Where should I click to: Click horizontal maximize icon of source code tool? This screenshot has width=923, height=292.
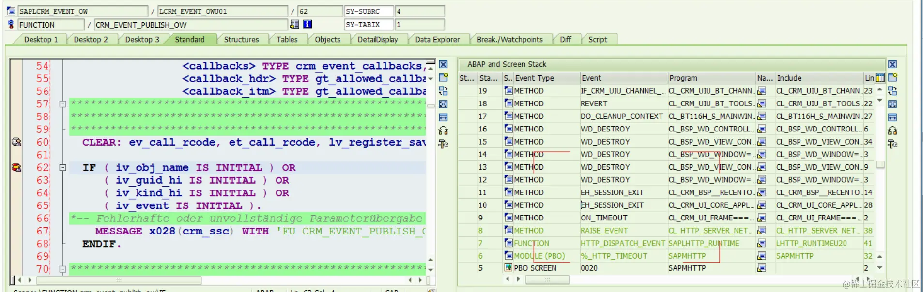coord(443,117)
